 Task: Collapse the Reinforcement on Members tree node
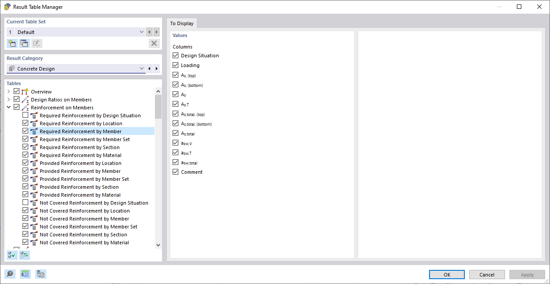[8, 107]
